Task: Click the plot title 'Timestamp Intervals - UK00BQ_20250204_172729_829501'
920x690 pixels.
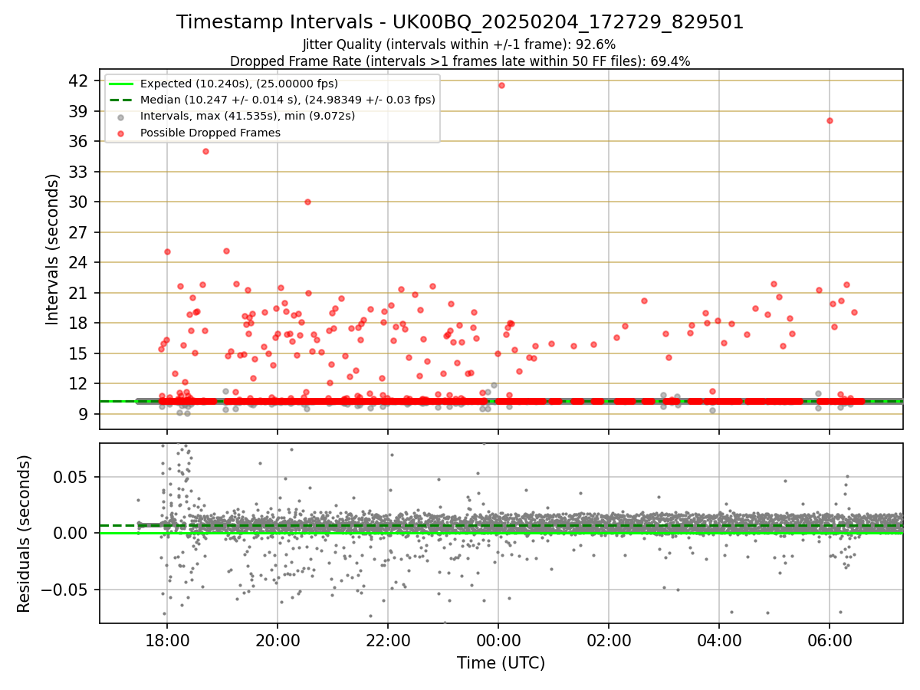Action: [460, 22]
